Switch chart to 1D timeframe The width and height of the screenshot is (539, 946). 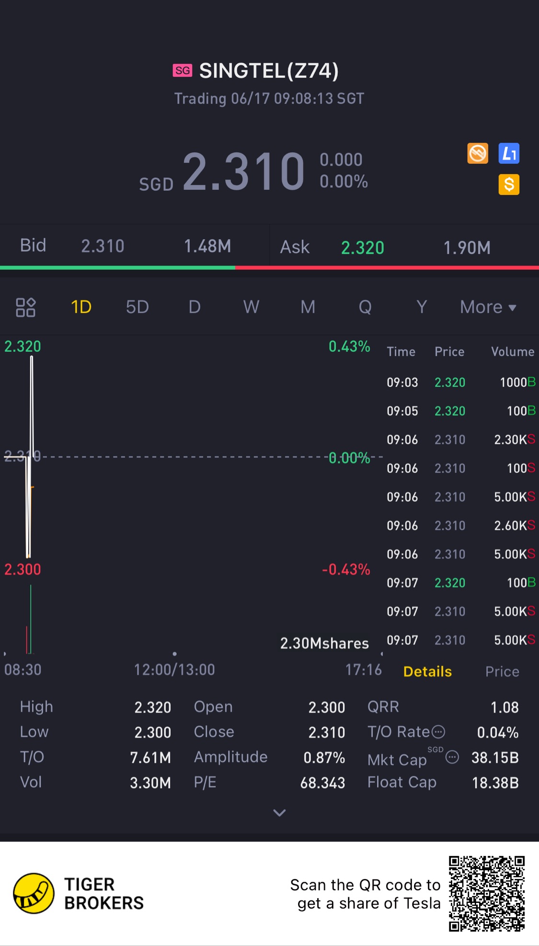coord(81,307)
